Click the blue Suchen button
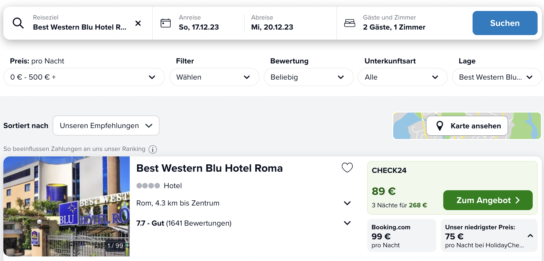 click(505, 23)
